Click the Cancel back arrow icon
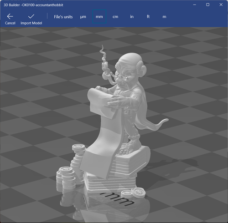 10,16
